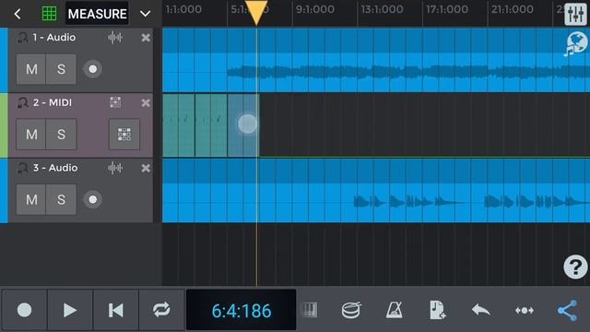Screen dimensions: 590x332
Task: Jump to 9:1:000 on the timeline ruler
Action: 314,9
